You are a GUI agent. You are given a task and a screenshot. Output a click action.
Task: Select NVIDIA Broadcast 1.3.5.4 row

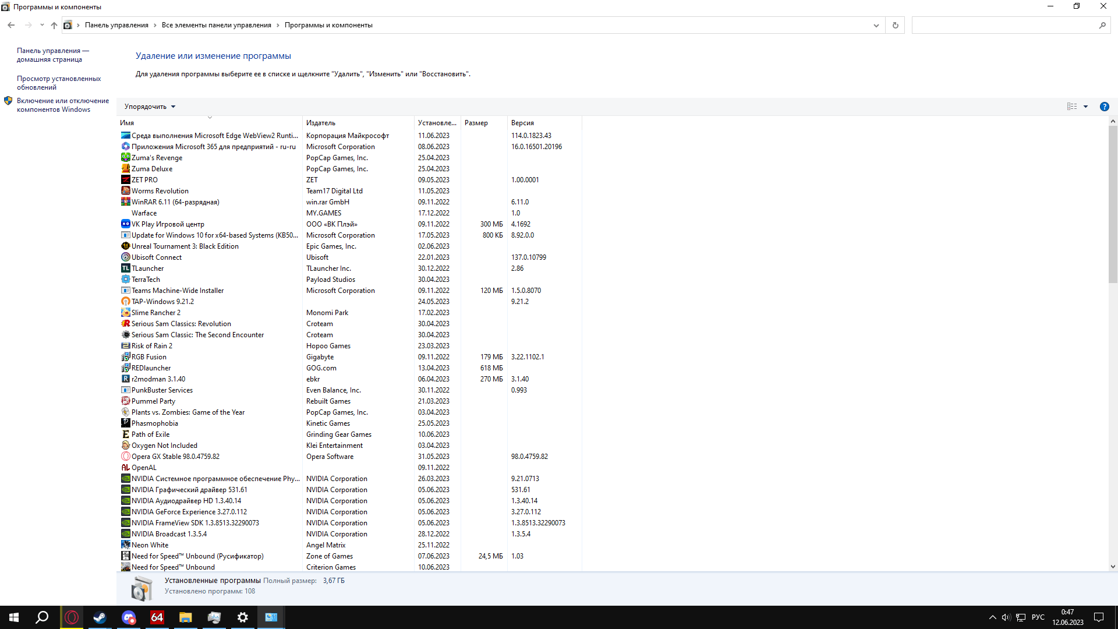point(349,533)
